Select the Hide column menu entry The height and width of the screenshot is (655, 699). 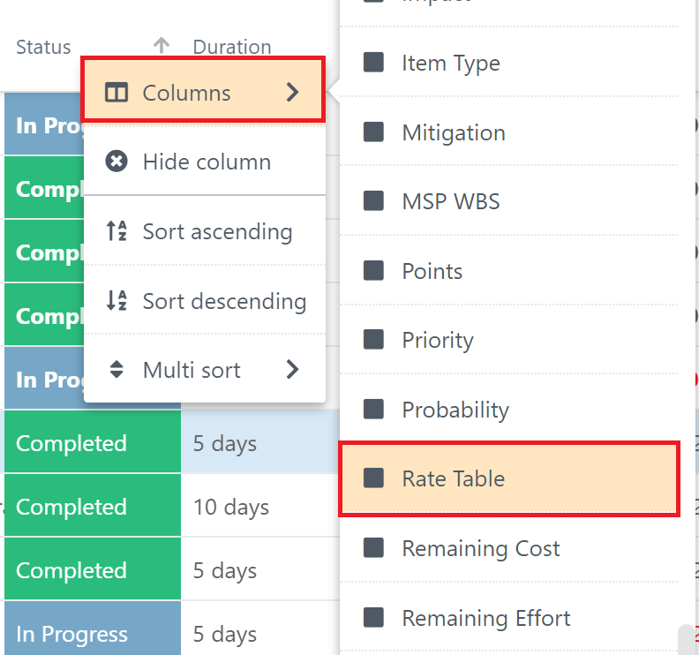click(205, 162)
